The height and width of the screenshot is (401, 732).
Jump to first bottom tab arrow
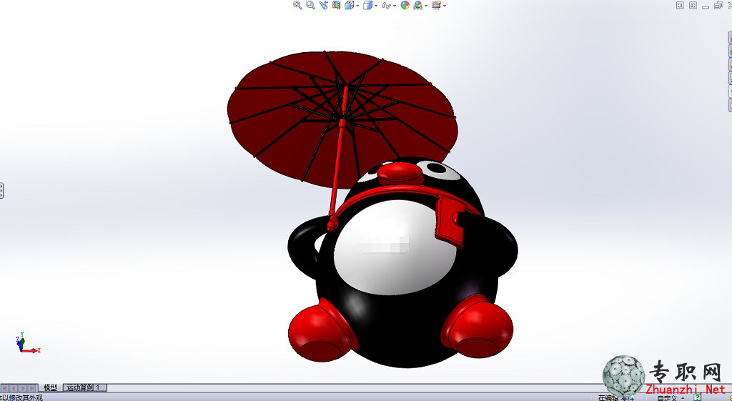(6, 388)
